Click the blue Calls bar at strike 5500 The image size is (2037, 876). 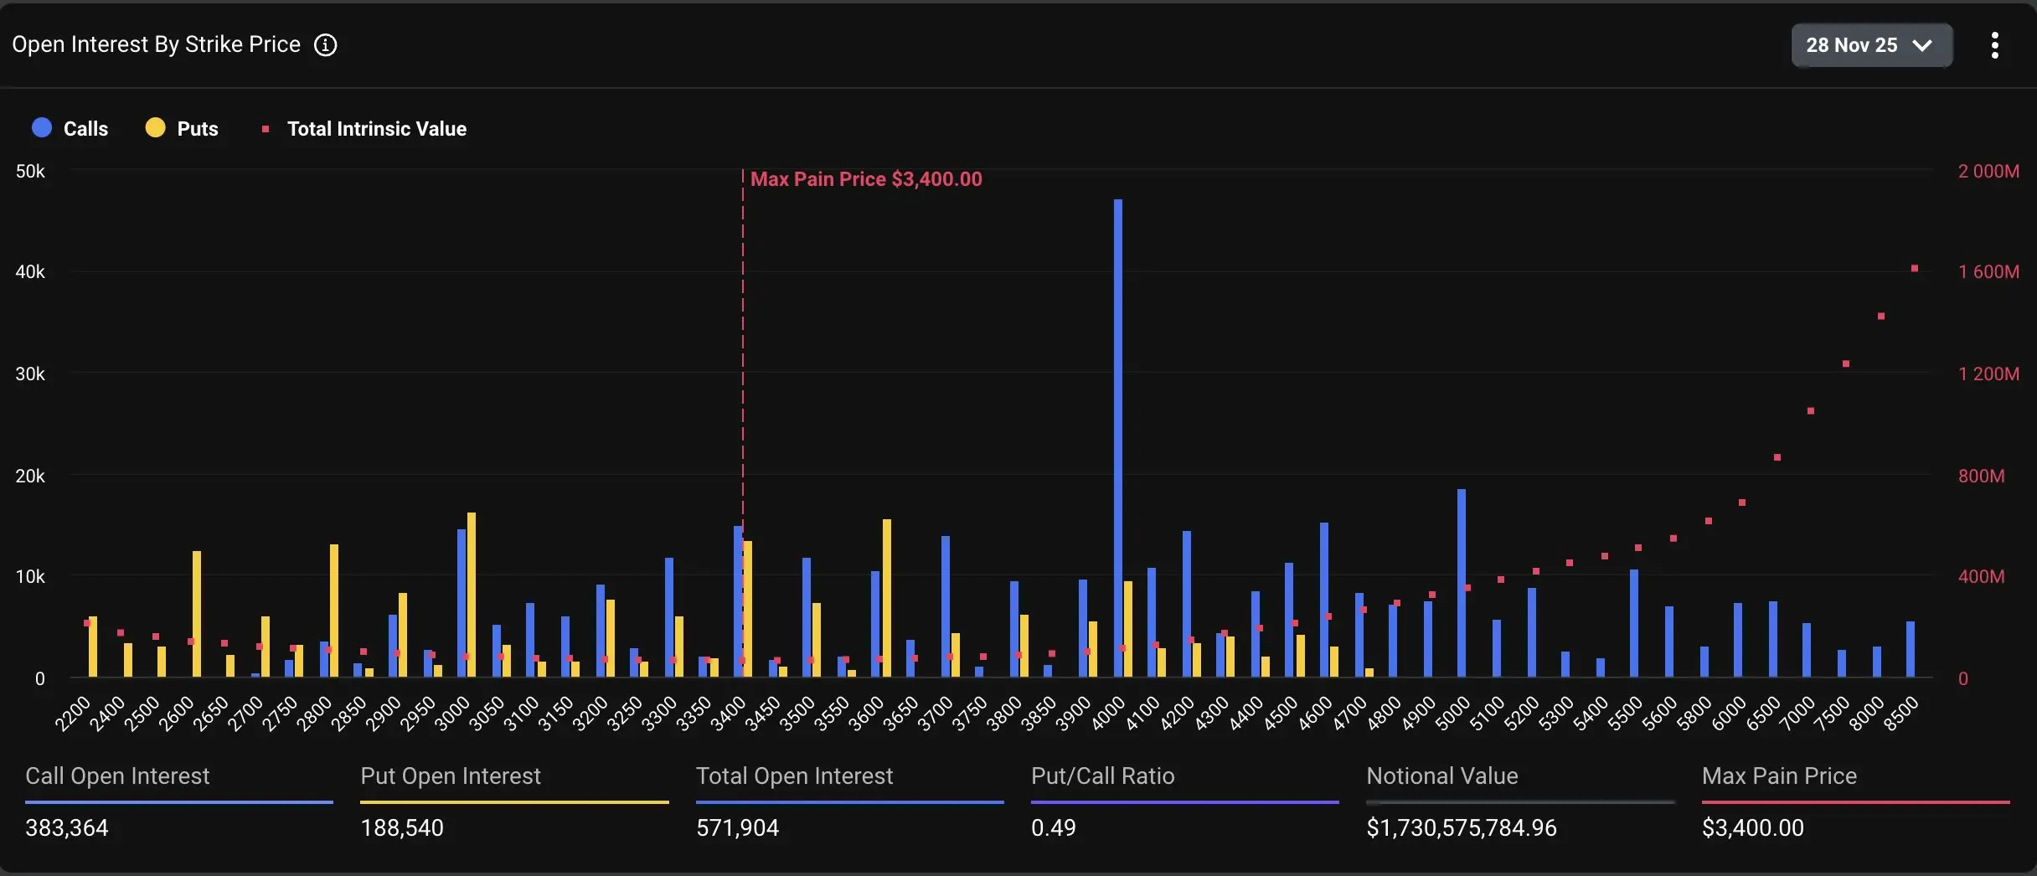point(1634,623)
